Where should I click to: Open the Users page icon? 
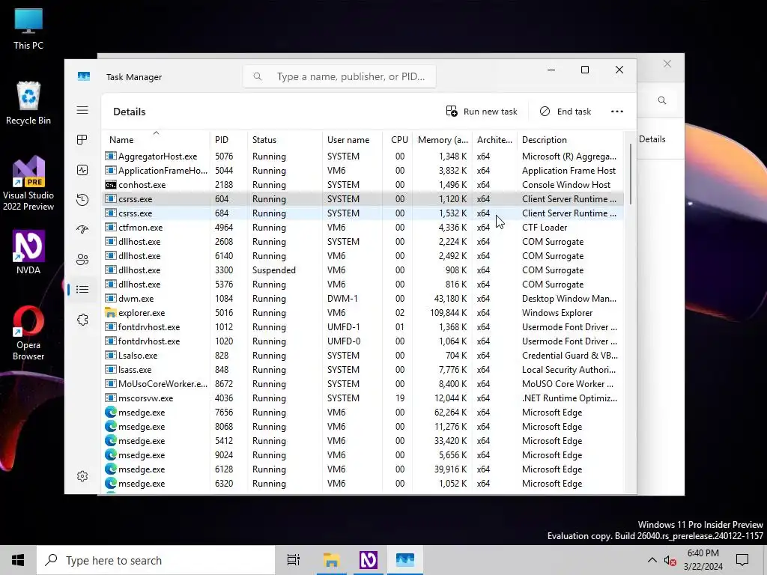point(82,260)
